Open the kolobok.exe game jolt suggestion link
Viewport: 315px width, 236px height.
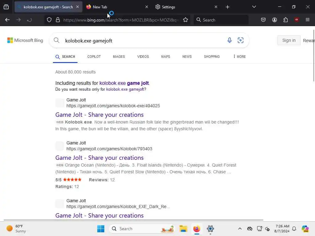(124, 83)
